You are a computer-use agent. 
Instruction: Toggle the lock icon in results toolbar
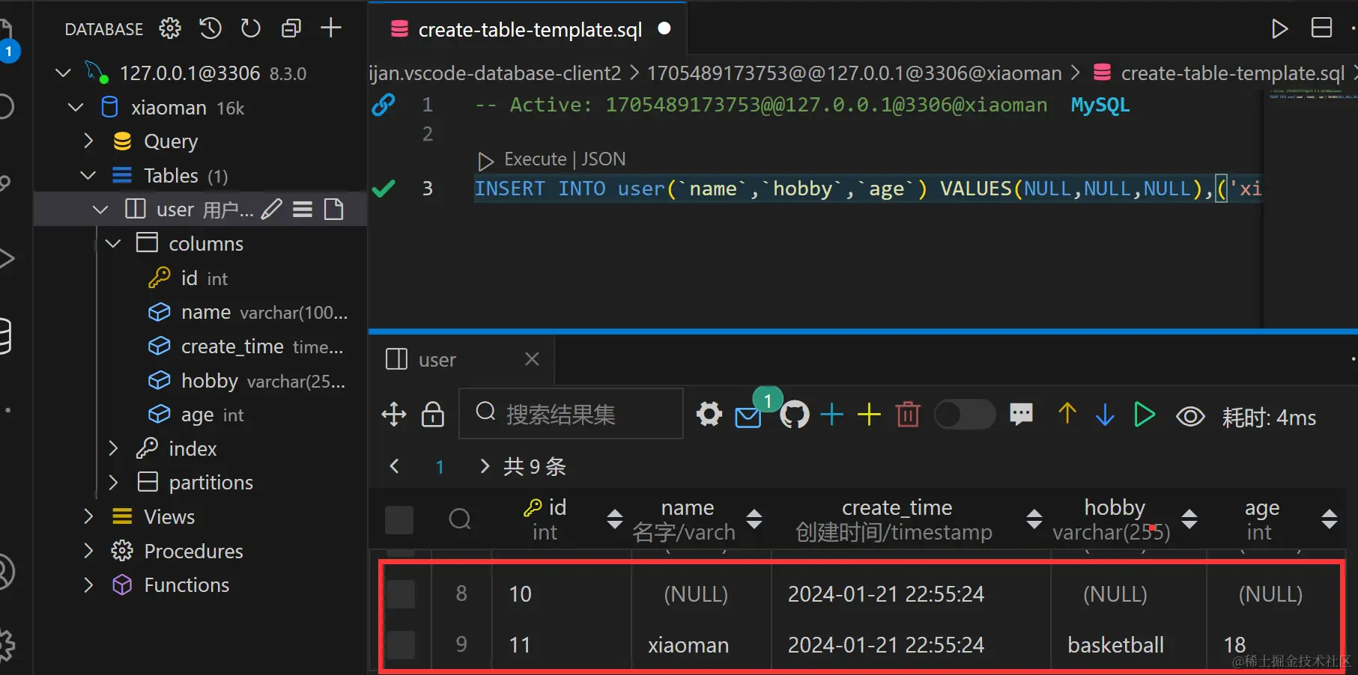point(433,414)
